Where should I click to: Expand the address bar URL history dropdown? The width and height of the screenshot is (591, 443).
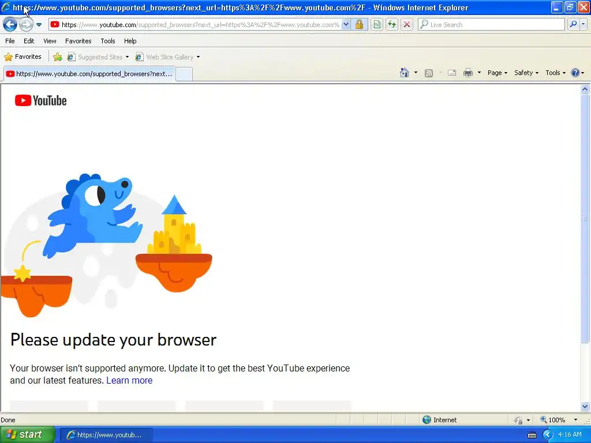[346, 25]
